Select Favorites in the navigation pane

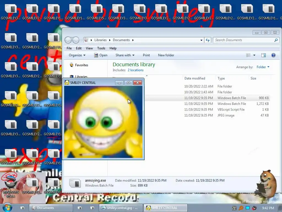coord(82,65)
